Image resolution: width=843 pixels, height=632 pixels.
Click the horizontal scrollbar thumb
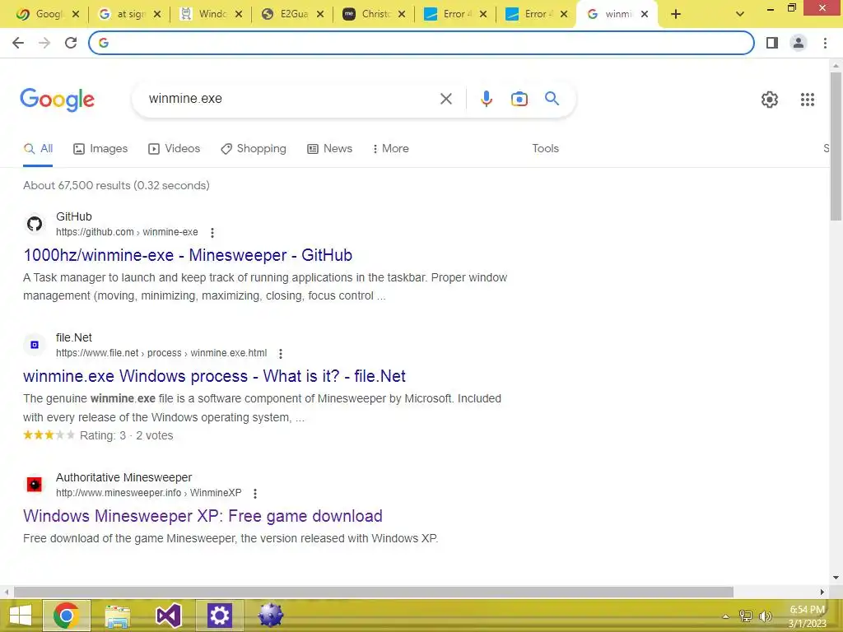click(374, 592)
